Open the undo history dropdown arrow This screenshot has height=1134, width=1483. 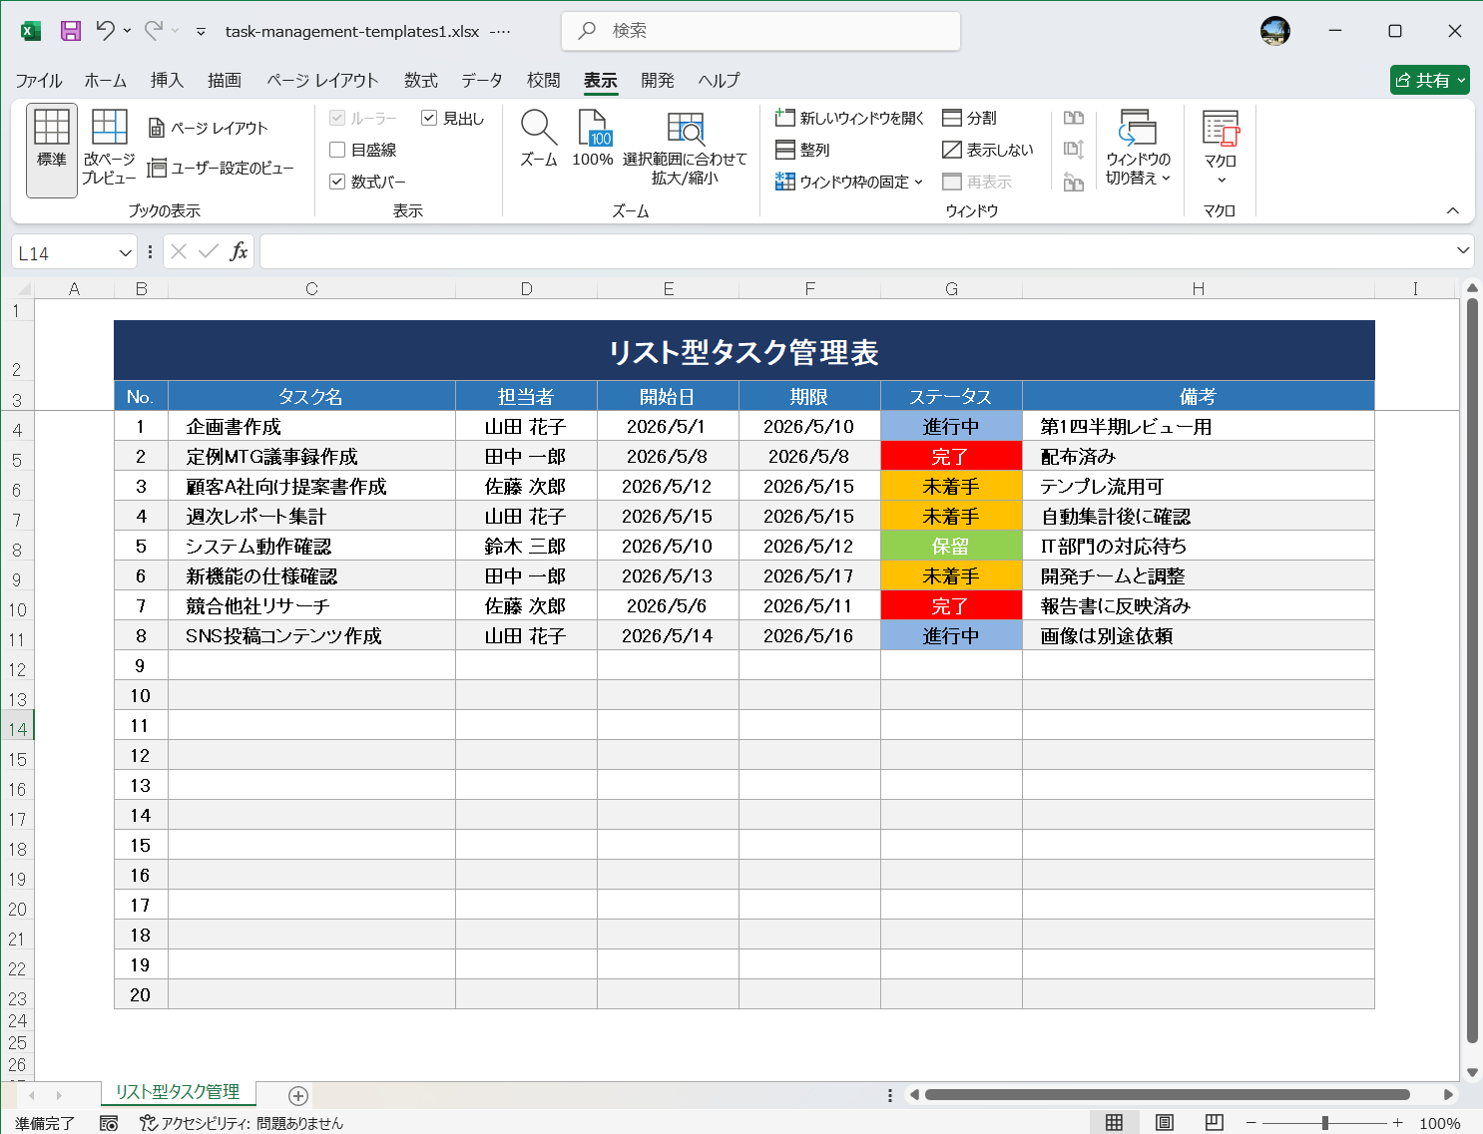pyautogui.click(x=127, y=31)
